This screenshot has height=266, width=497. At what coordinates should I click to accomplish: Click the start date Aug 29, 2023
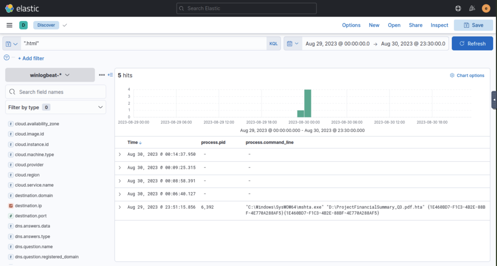[x=337, y=44]
